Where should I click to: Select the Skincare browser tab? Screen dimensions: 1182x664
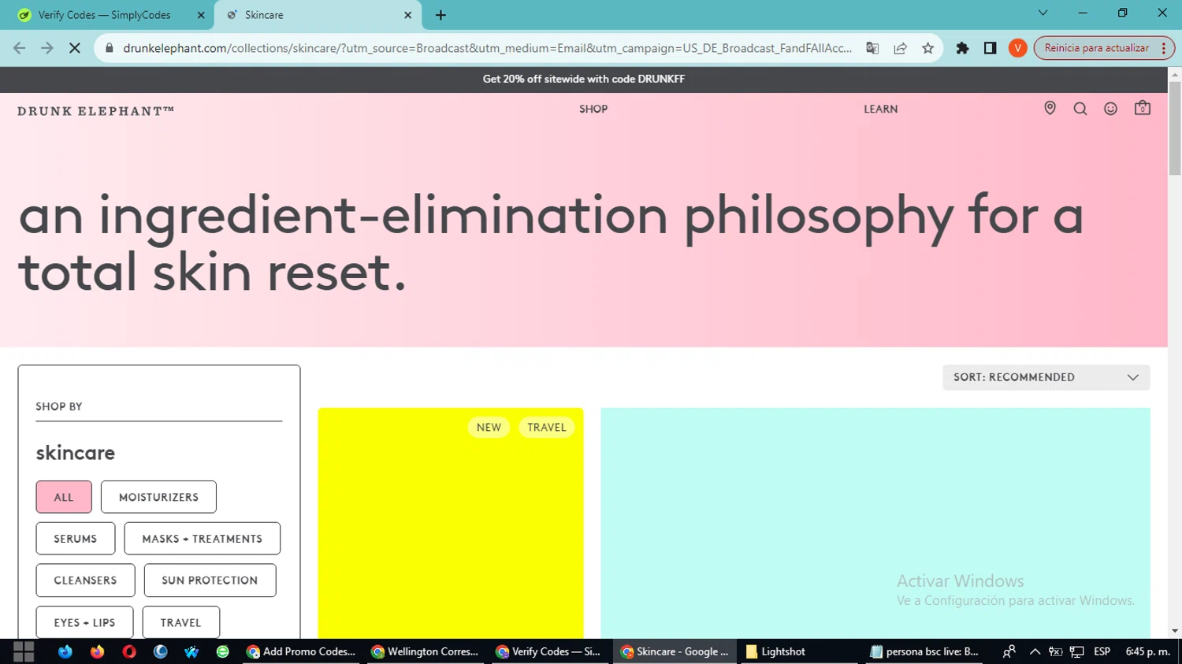pos(318,15)
